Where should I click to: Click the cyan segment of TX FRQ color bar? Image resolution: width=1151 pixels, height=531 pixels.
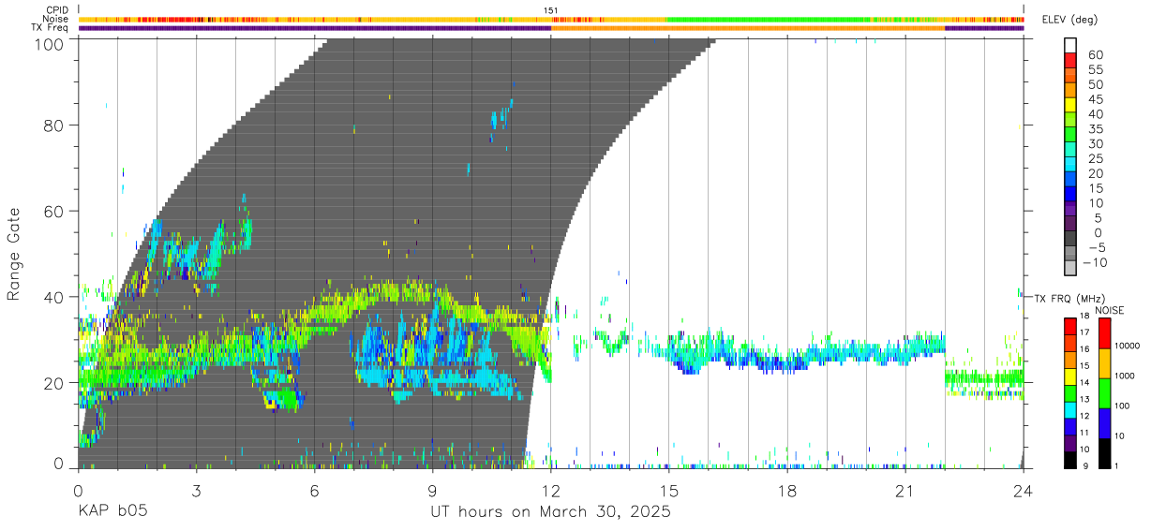pos(1069,409)
